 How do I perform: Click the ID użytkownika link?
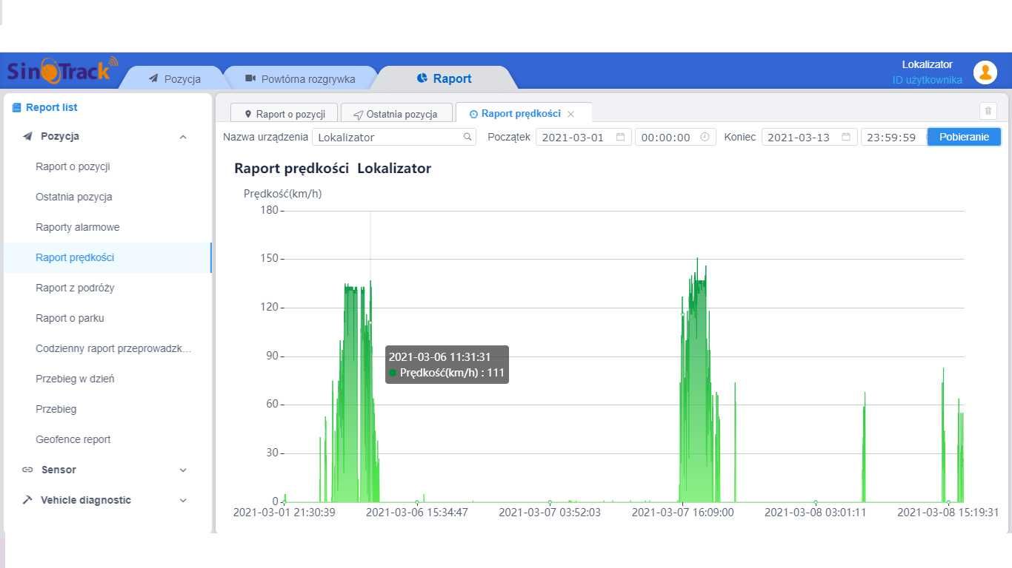coord(928,80)
